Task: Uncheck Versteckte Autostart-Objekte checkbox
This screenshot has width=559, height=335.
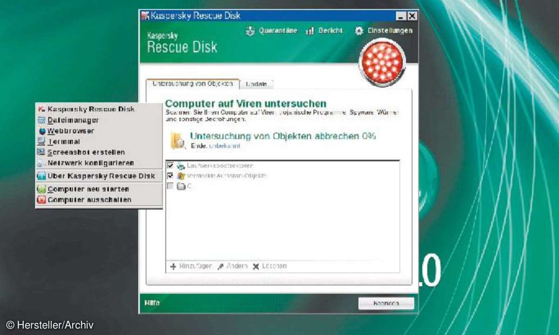Action: (x=170, y=176)
